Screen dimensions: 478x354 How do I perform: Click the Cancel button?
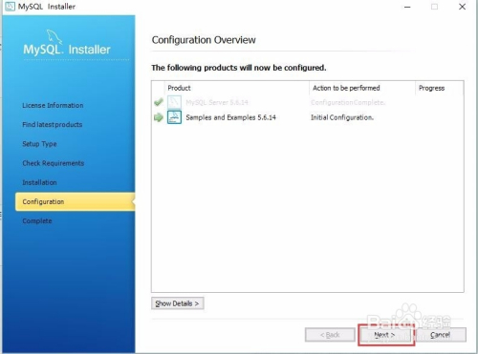pyautogui.click(x=441, y=335)
